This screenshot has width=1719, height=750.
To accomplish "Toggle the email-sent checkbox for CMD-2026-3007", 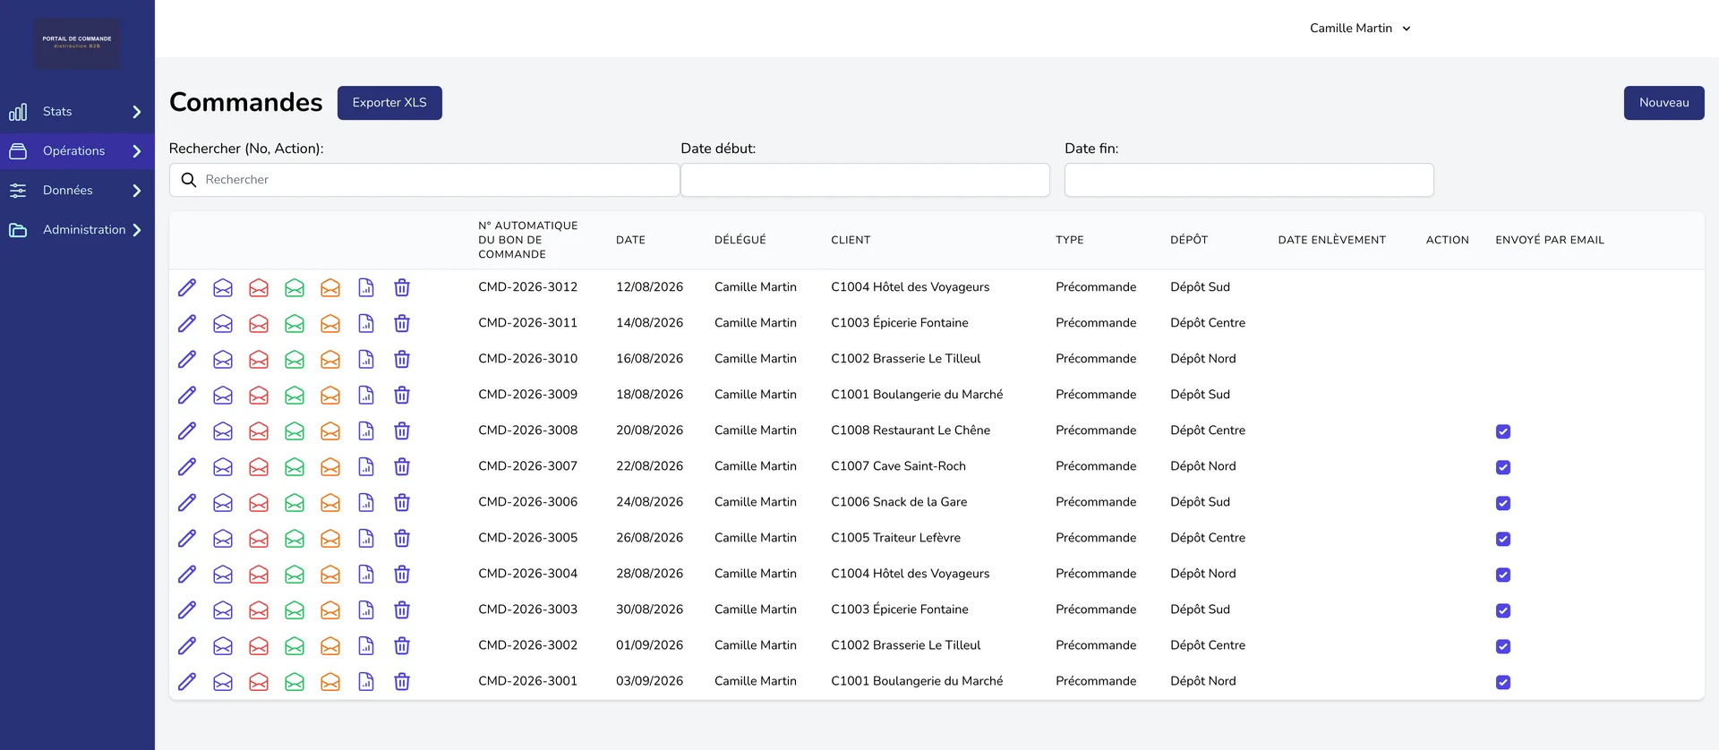I will pyautogui.click(x=1503, y=467).
